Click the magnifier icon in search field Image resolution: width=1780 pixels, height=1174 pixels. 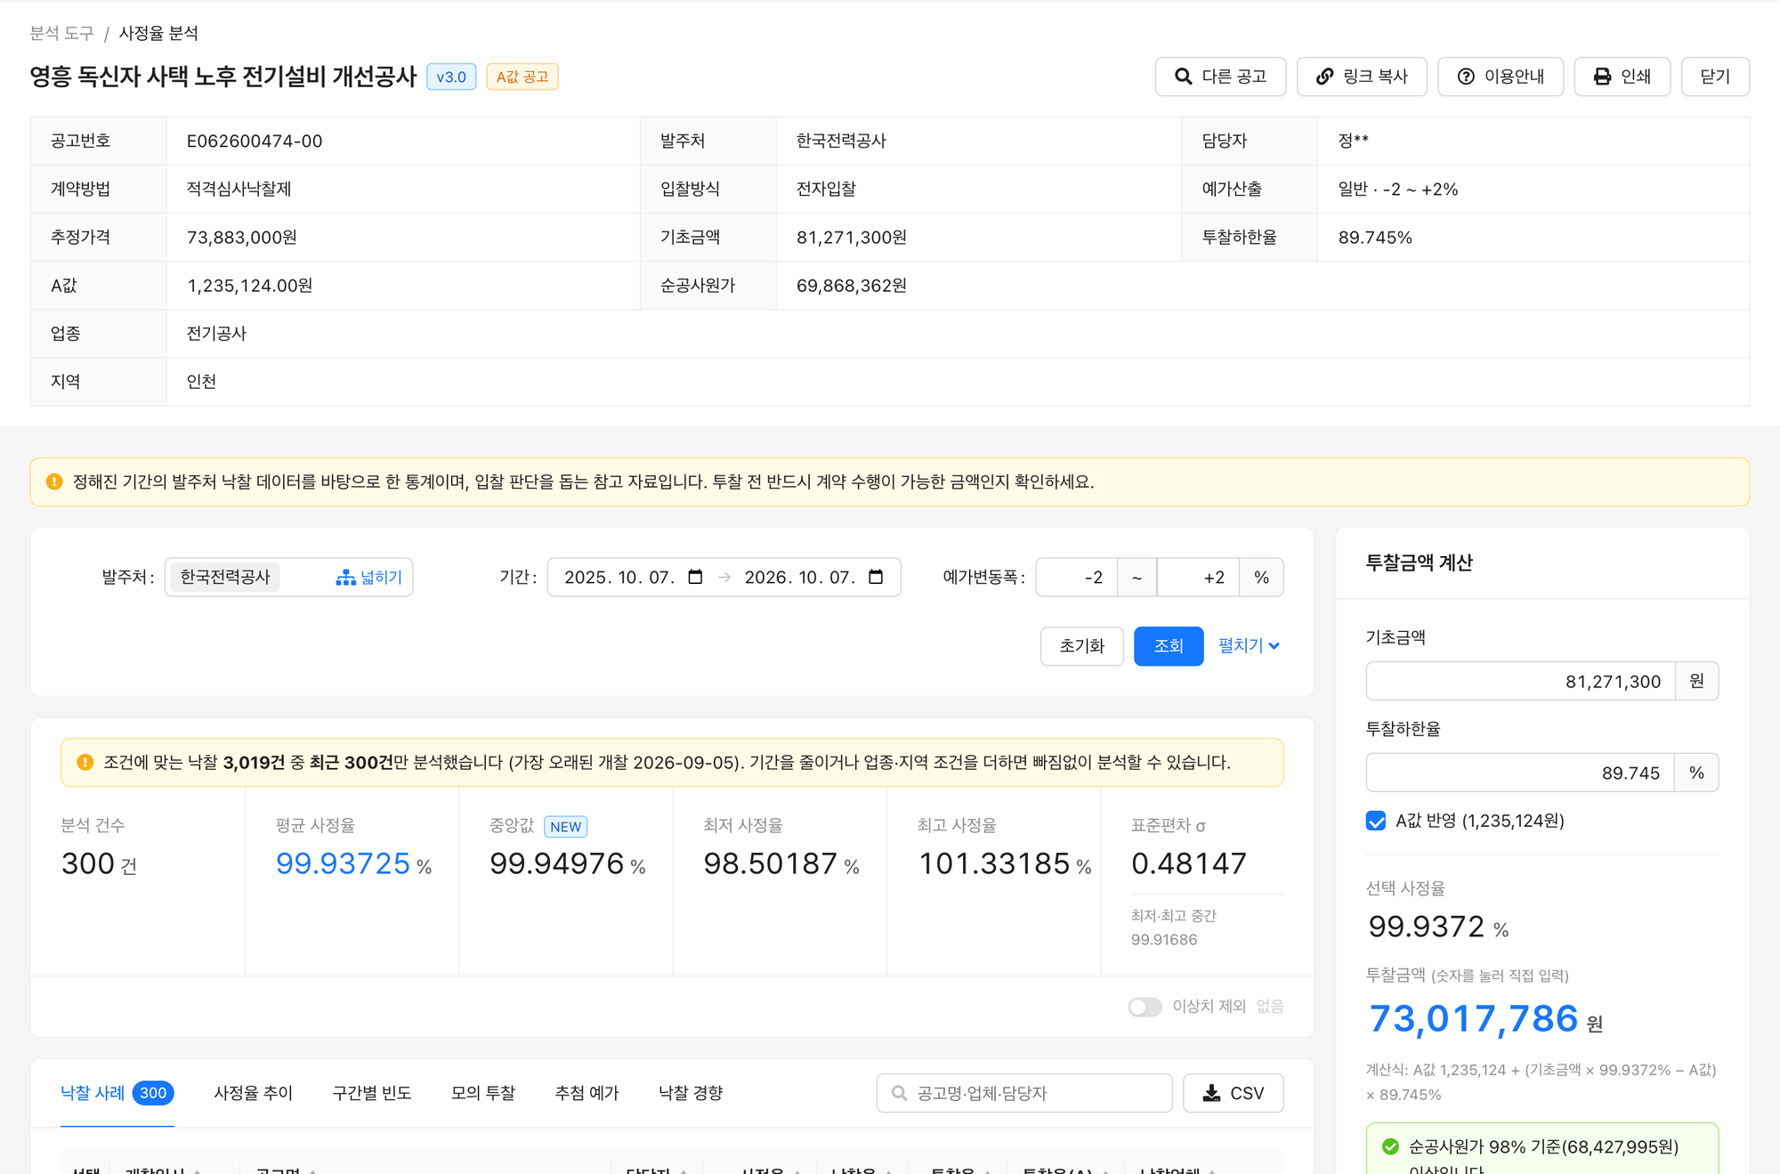899,1093
